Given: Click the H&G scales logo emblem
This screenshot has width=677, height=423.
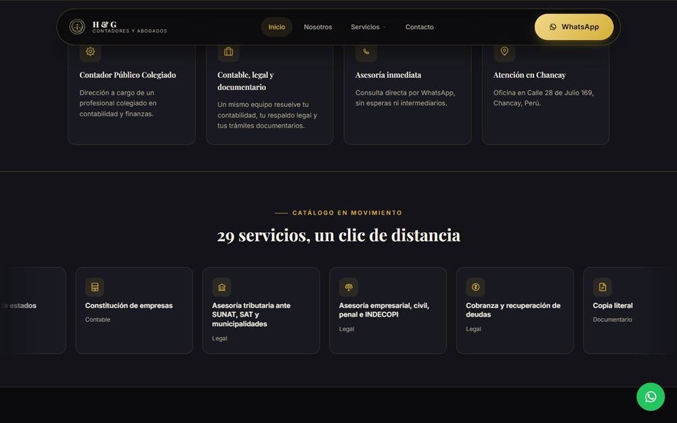Looking at the screenshot, I should tap(77, 27).
